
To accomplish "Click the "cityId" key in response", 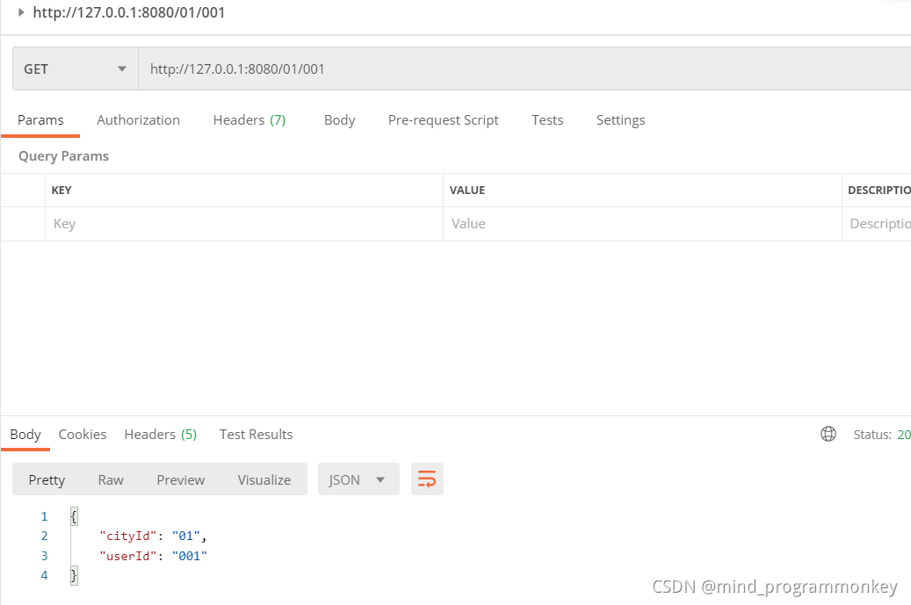I will pyautogui.click(x=127, y=536).
